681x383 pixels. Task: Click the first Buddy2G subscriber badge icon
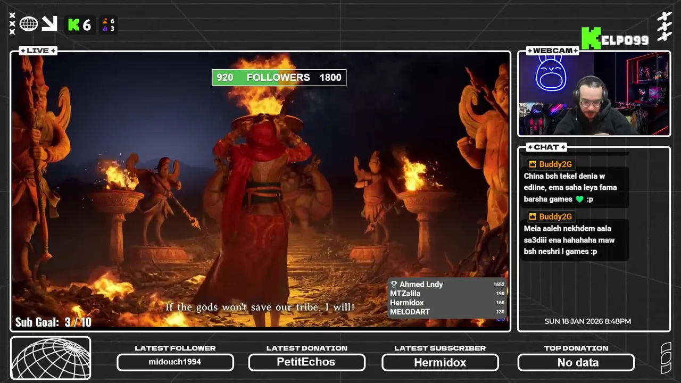(532, 164)
